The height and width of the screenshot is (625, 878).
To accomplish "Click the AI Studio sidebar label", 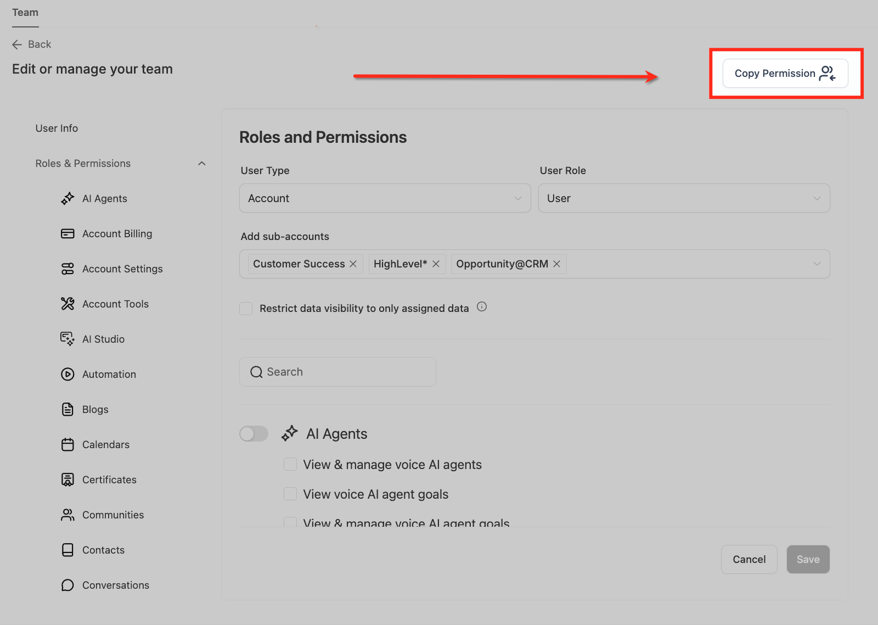I will [103, 339].
